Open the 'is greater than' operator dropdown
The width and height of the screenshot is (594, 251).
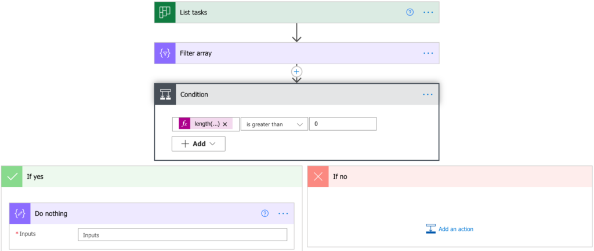tap(274, 124)
